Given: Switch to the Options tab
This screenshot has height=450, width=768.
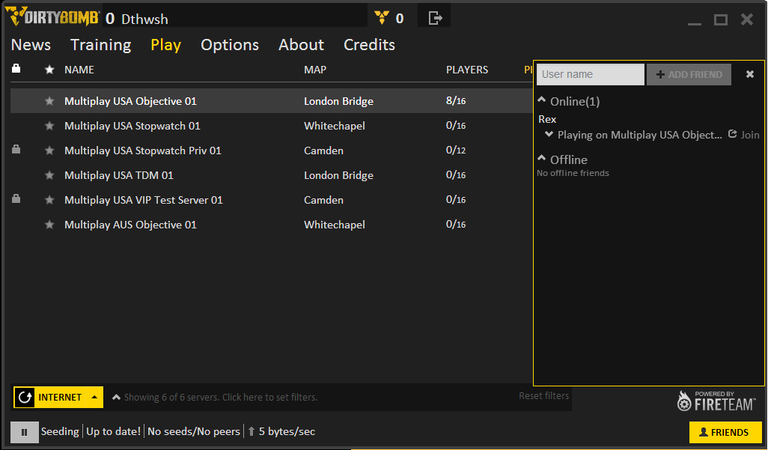Looking at the screenshot, I should [x=230, y=45].
